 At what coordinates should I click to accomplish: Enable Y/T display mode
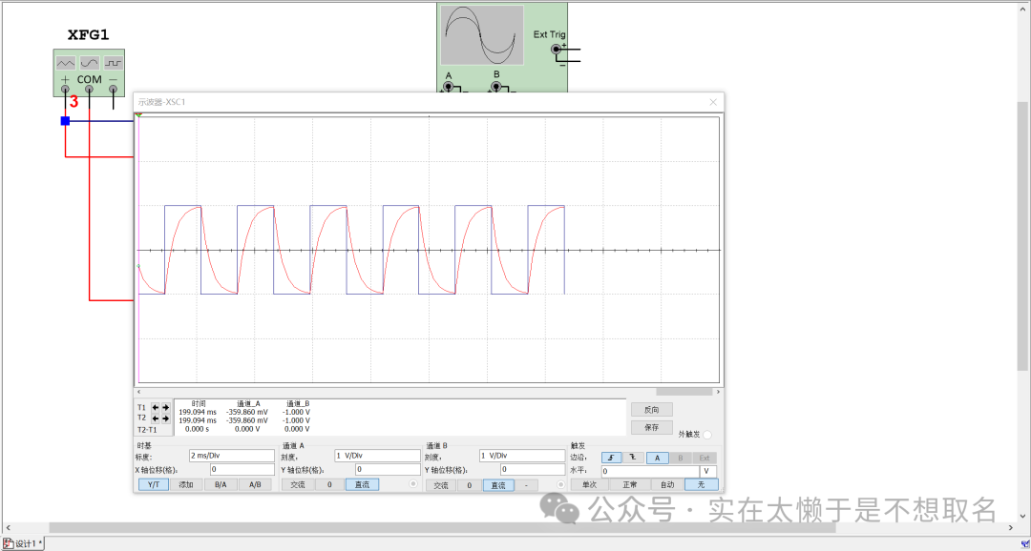153,485
